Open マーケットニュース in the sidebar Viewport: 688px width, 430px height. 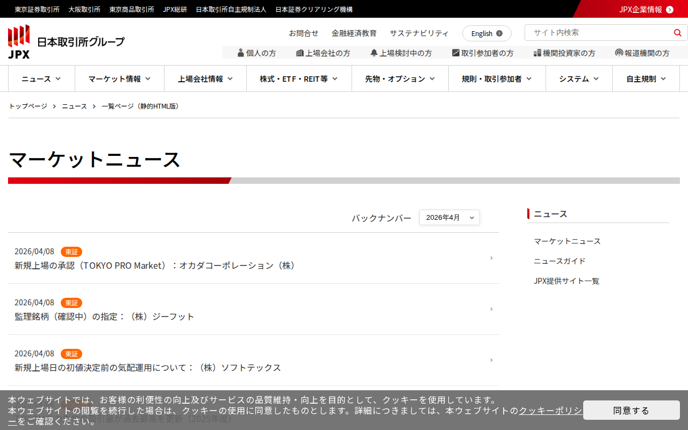click(x=568, y=241)
